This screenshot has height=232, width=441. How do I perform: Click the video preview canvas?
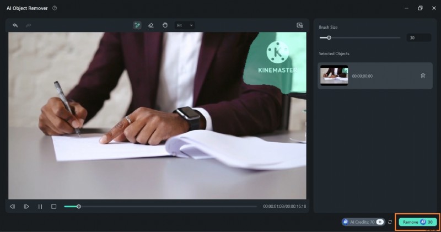[157, 115]
